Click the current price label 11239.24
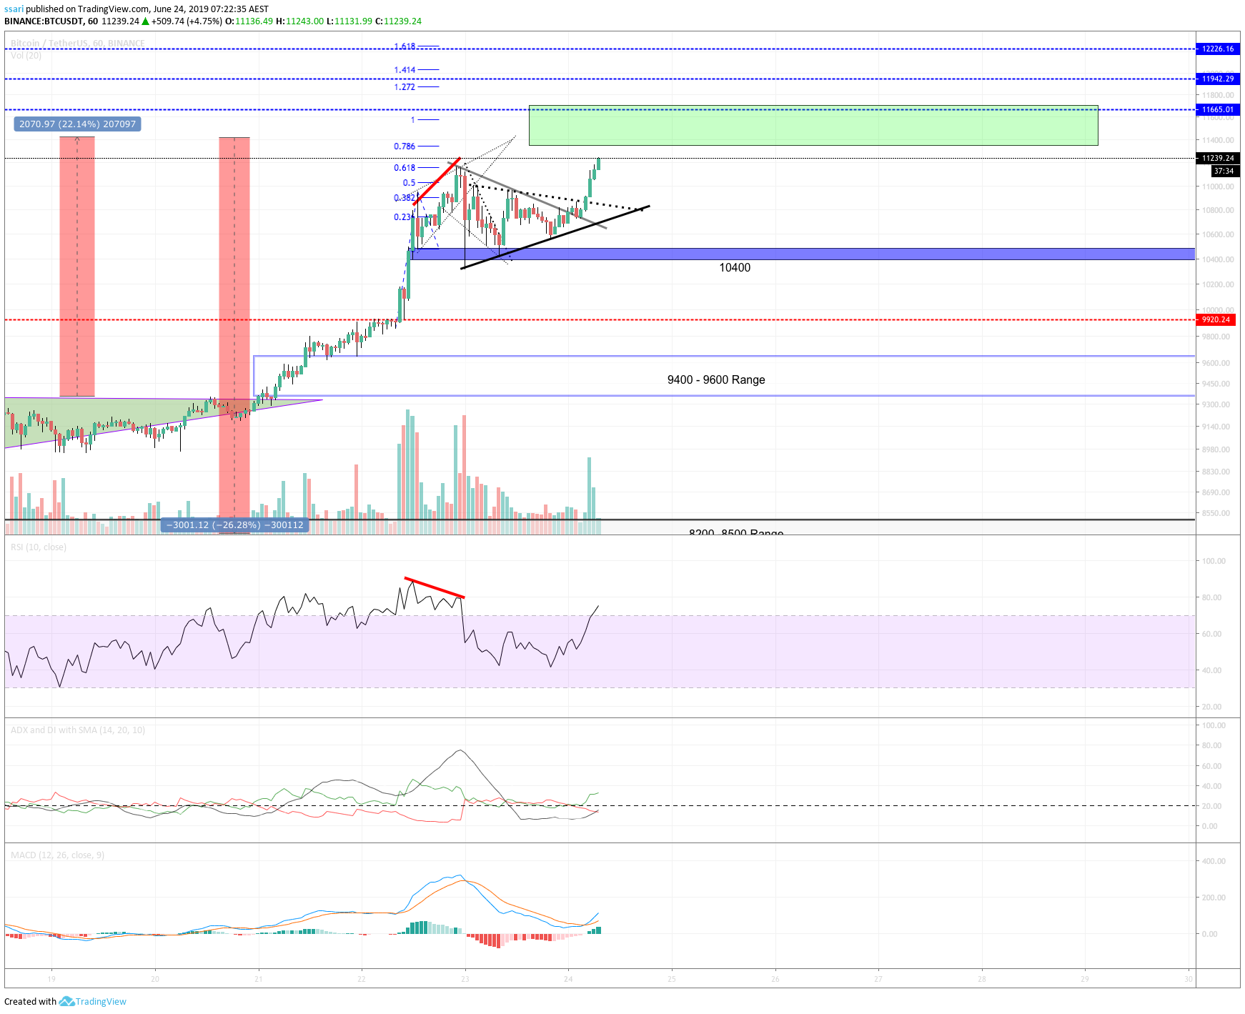 coord(1217,158)
